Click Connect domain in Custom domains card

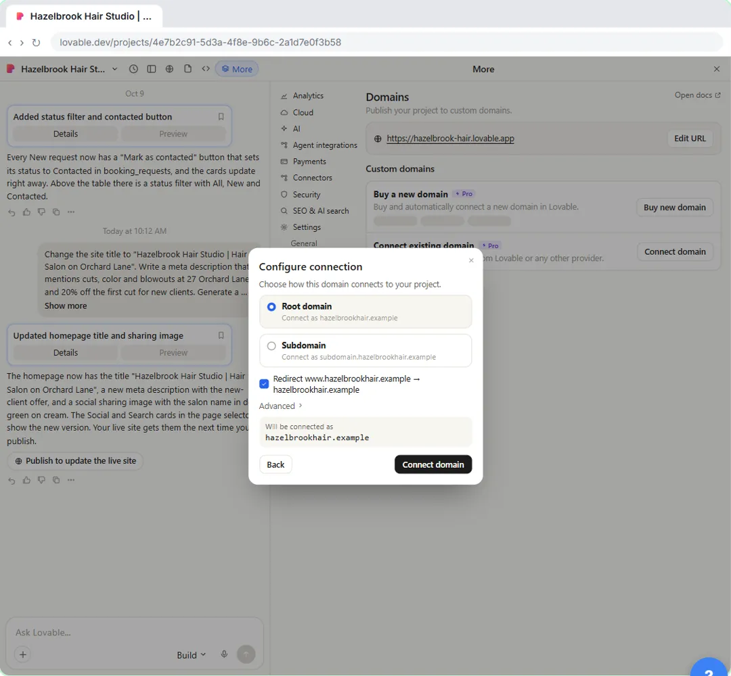675,252
